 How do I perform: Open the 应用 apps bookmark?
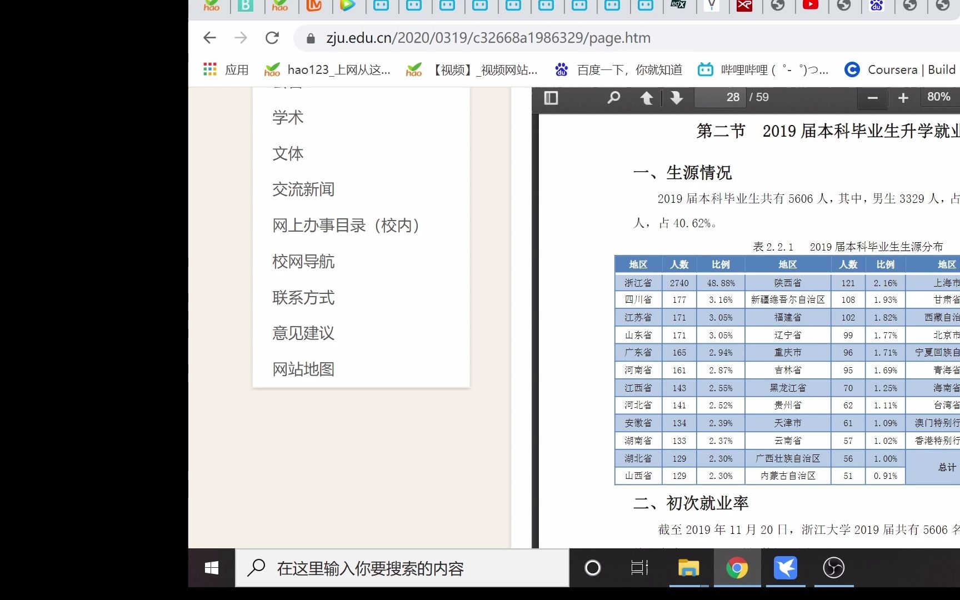coord(226,69)
